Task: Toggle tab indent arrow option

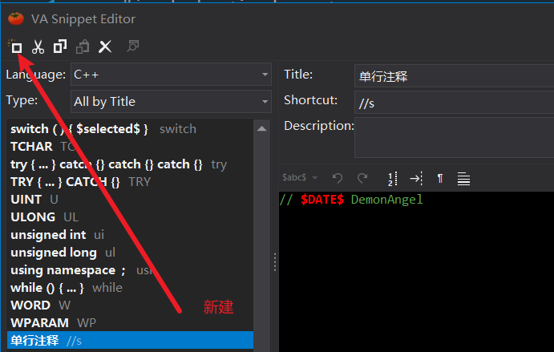Action: pyautogui.click(x=416, y=178)
